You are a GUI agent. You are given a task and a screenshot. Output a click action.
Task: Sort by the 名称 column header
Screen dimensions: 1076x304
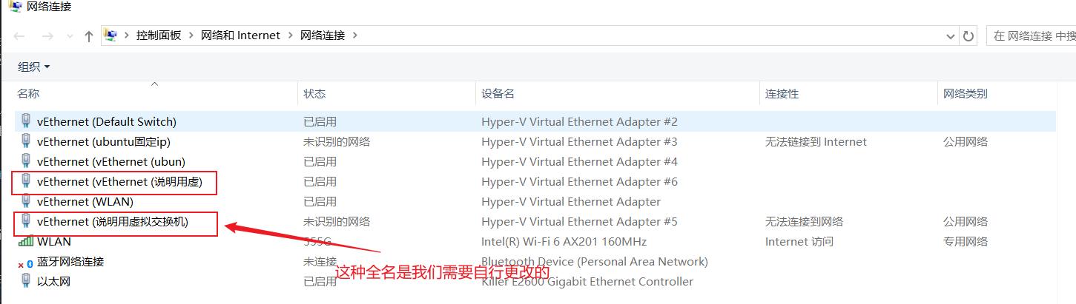click(x=28, y=94)
